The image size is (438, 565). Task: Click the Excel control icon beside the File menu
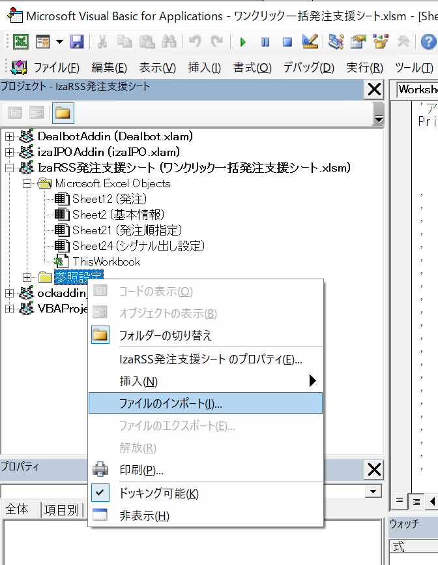coord(19,67)
